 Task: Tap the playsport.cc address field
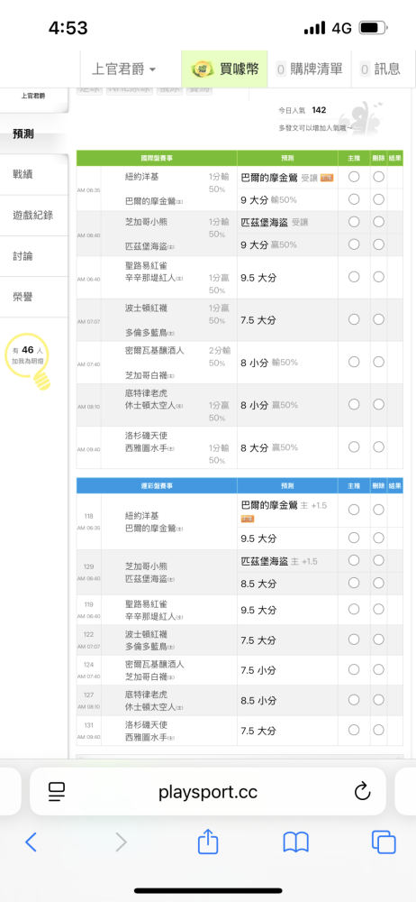[208, 792]
